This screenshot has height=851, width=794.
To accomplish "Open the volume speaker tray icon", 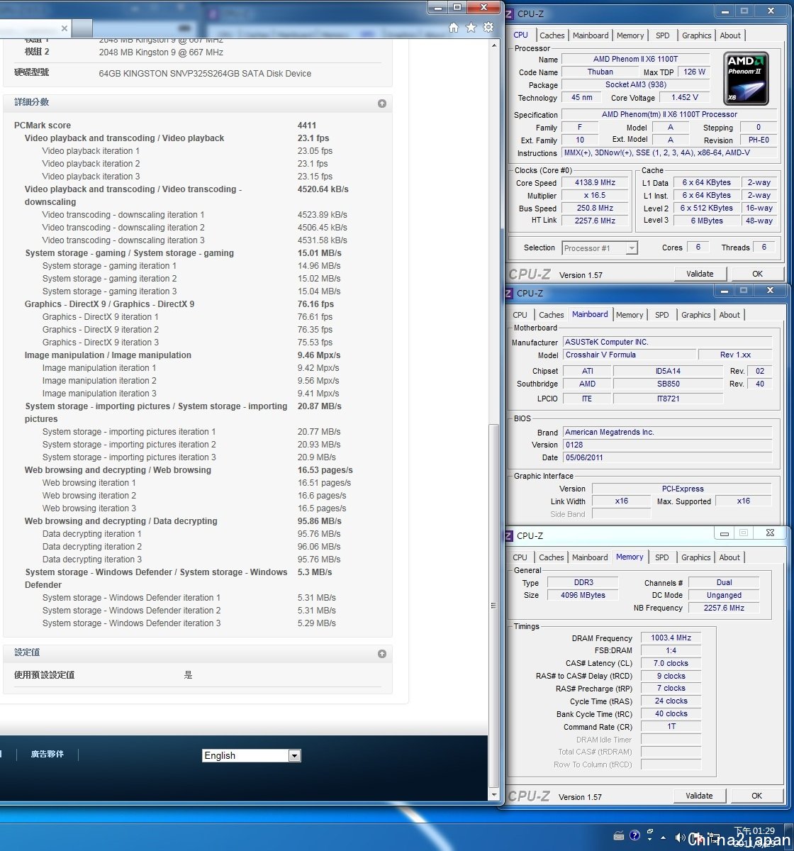I will click(x=681, y=837).
